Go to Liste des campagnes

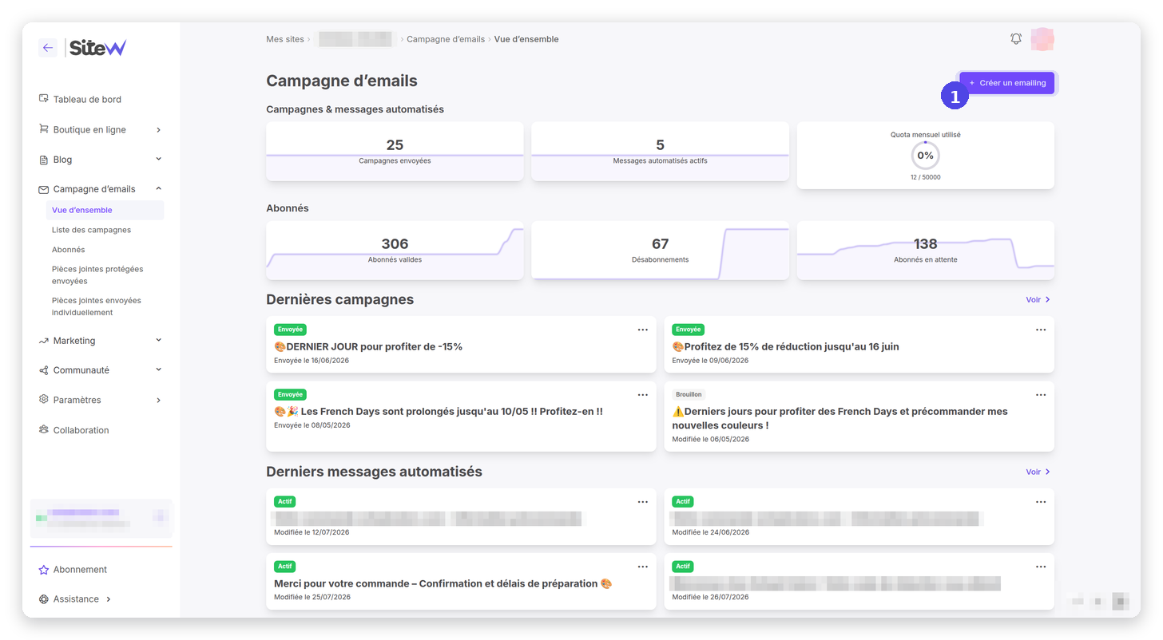(91, 230)
